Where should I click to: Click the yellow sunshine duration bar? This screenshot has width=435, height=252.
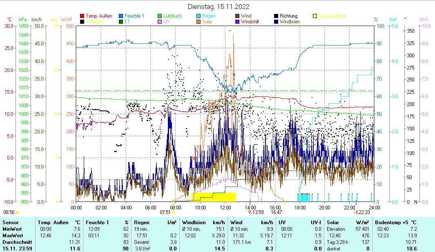coord(214,197)
